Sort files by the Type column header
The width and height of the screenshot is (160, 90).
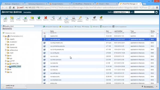[x=139, y=31]
